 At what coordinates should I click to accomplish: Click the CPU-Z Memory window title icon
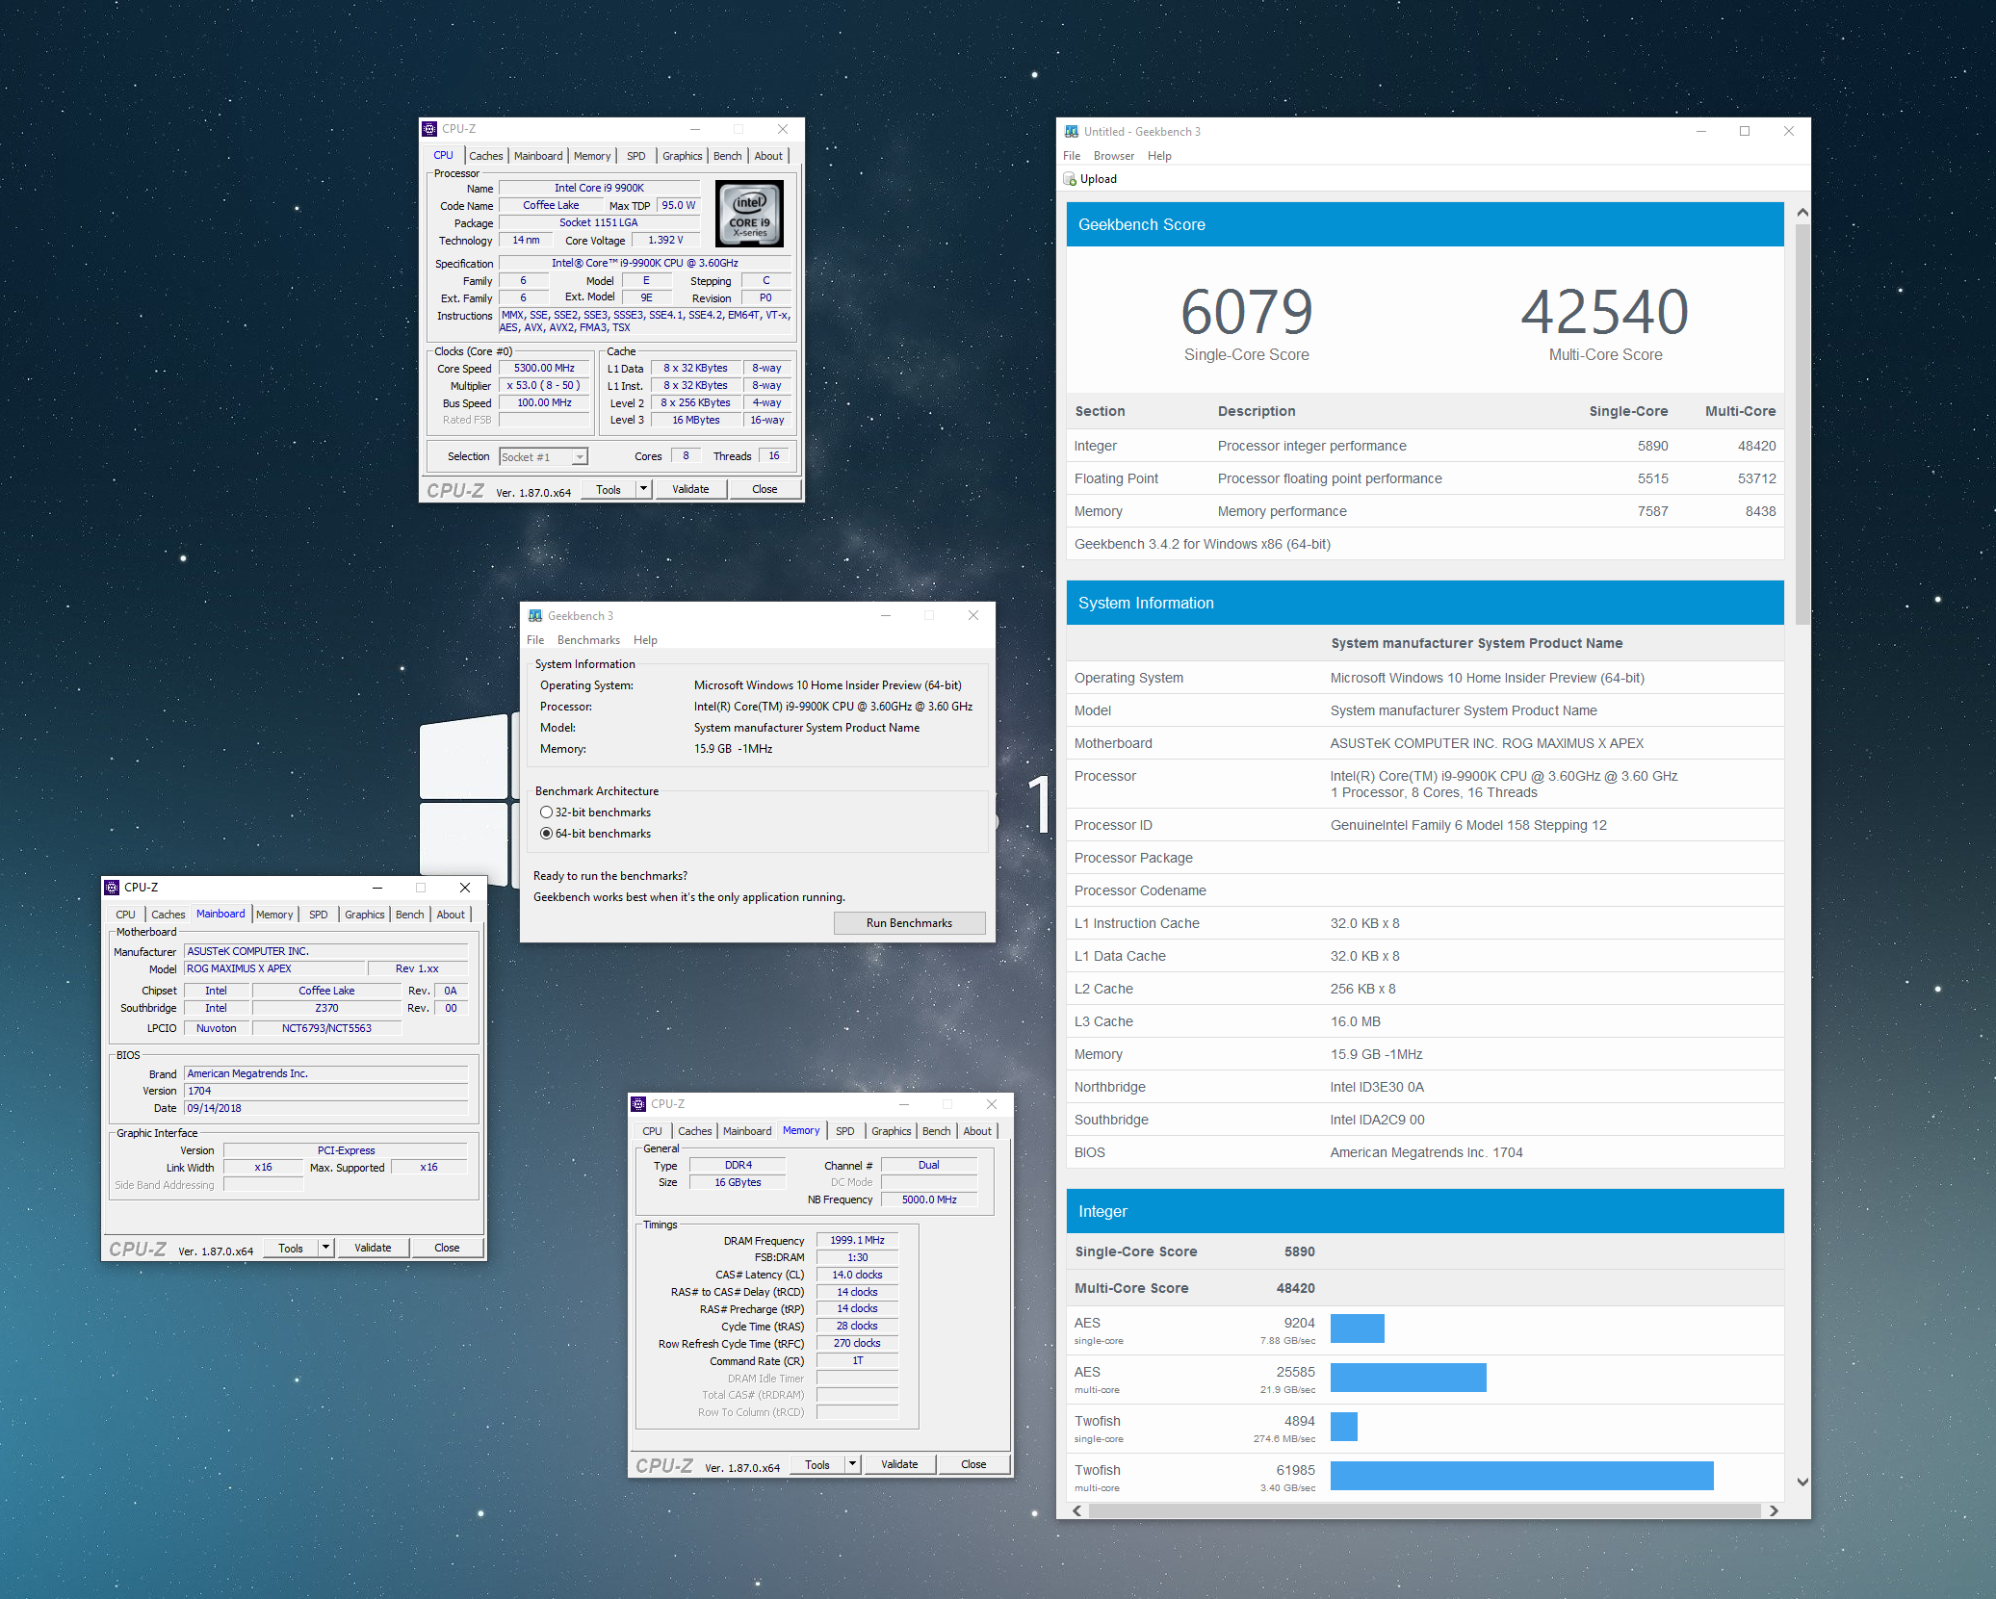[638, 1104]
